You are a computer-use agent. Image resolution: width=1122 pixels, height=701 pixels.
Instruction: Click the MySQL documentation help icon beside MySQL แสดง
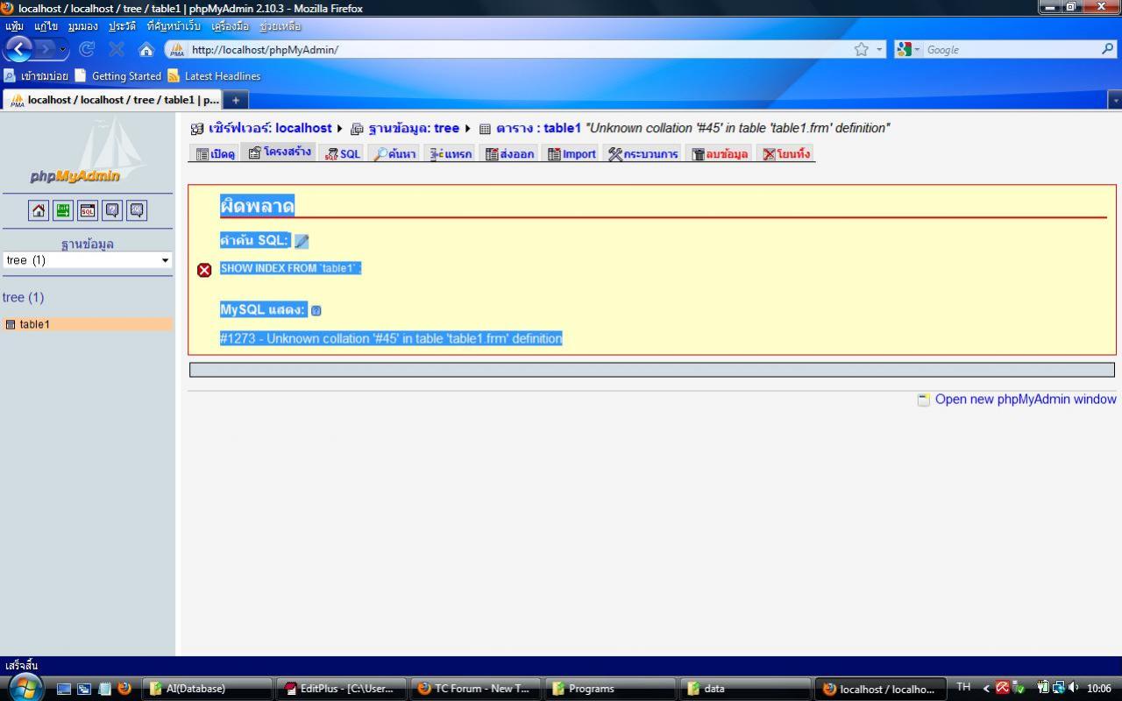pyautogui.click(x=316, y=310)
